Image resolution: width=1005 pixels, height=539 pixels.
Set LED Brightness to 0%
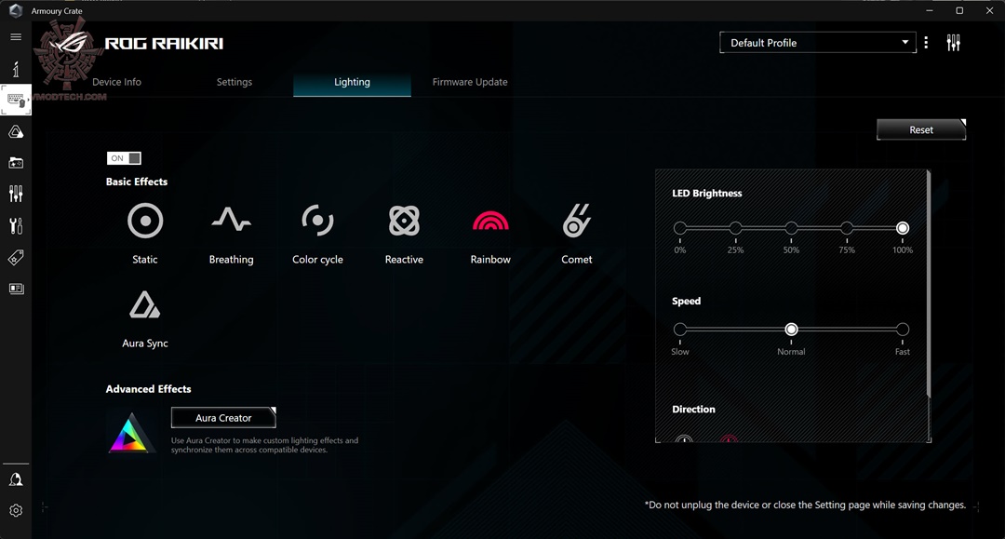(680, 228)
